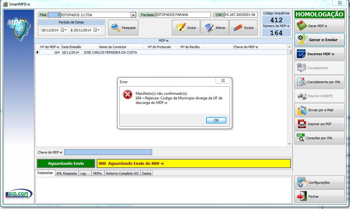Click the sia.com logo
This screenshot has height=209, width=350.
coord(19,194)
